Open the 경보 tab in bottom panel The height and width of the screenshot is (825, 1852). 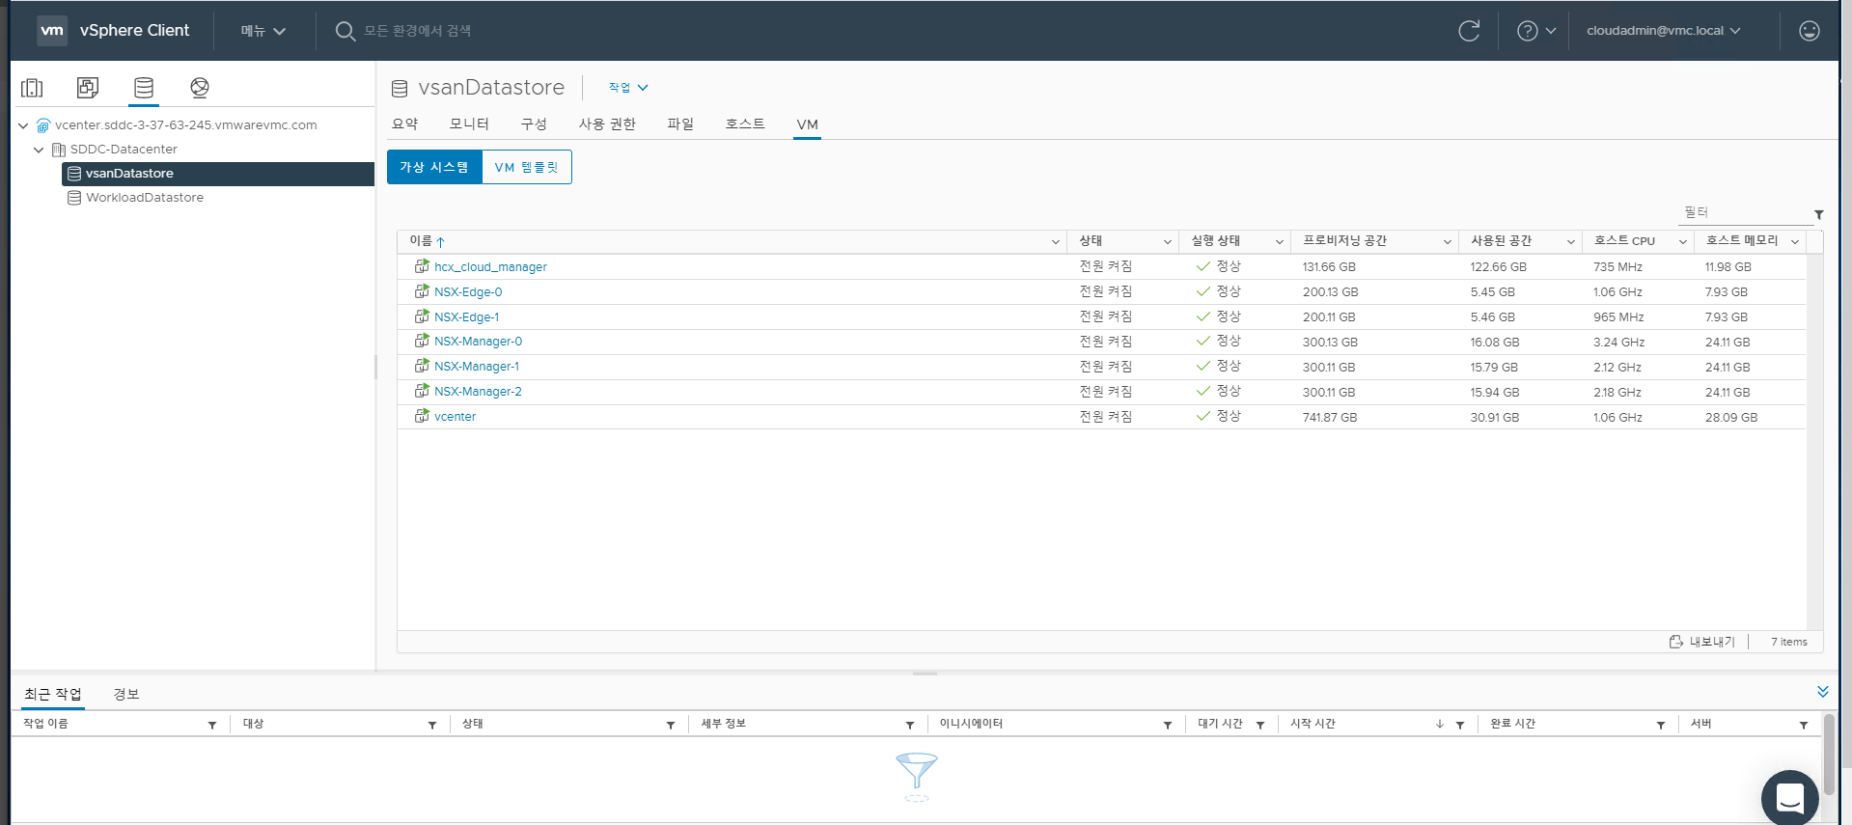coord(126,694)
